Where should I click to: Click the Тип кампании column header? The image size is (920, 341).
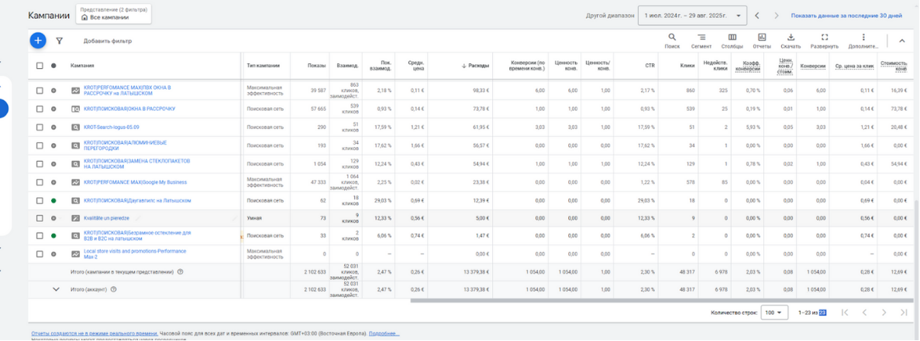coord(264,66)
